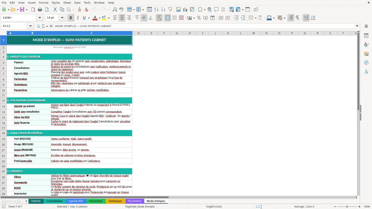Add Decimal Place icon
This screenshot has width=372, height=209.
[x=221, y=18]
